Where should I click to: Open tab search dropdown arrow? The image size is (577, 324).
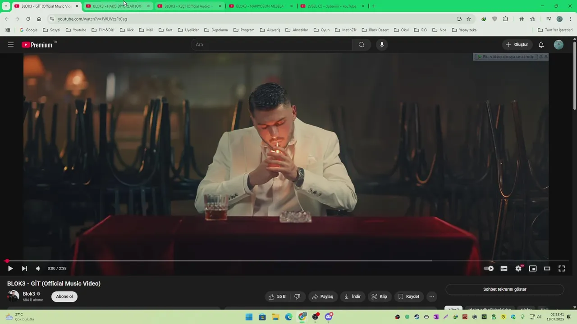pyautogui.click(x=6, y=6)
